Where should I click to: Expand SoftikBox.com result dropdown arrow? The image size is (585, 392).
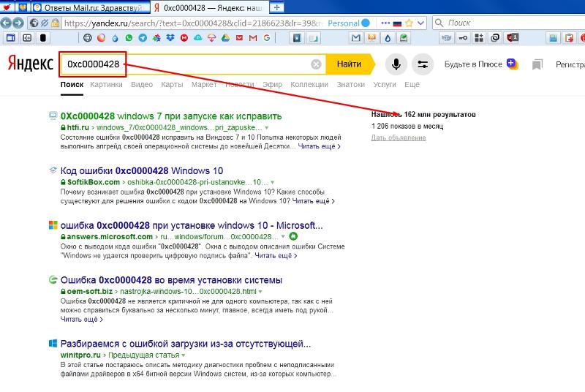point(272,182)
